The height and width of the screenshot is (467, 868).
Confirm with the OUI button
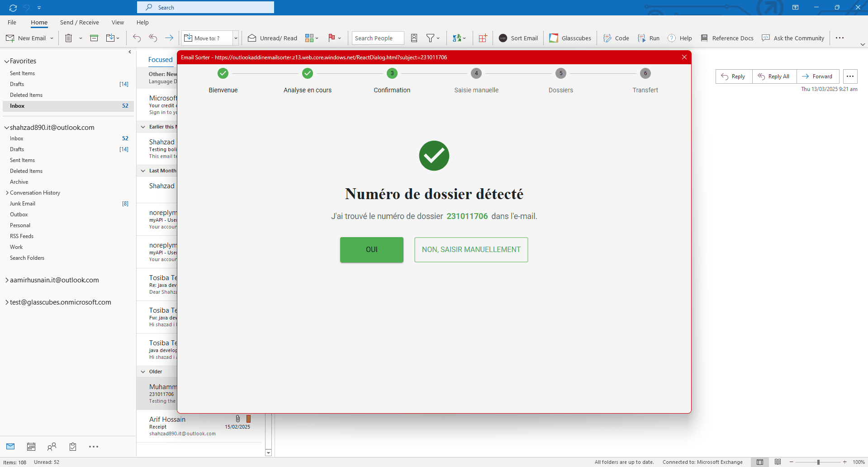(372, 250)
